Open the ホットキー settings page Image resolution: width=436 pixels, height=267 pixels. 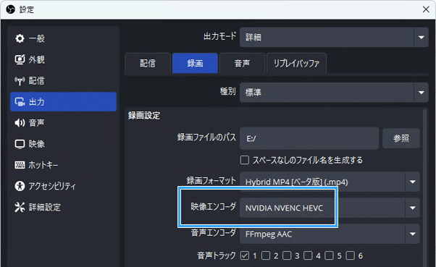tap(64, 165)
